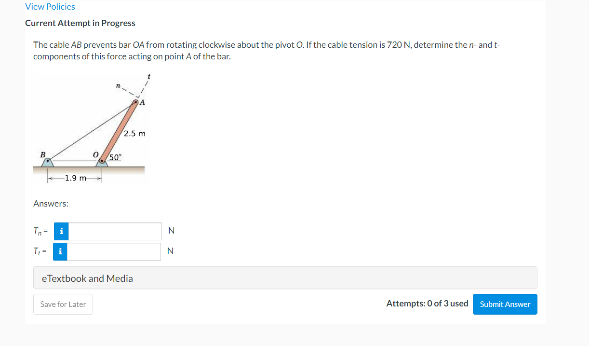589x346 pixels.
Task: Click the Save for Later button
Action: pyautogui.click(x=63, y=304)
